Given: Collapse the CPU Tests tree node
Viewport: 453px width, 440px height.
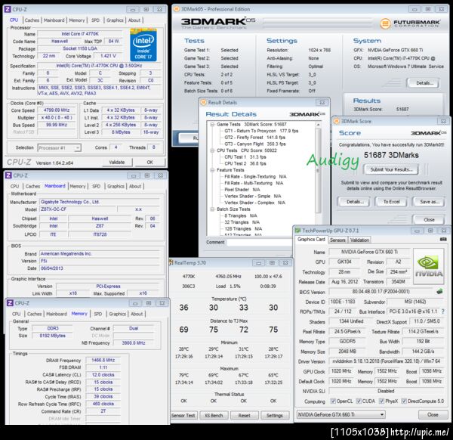Looking at the screenshot, I should (x=212, y=150).
